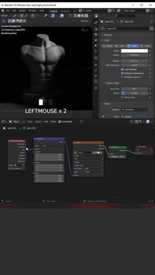Toggle Use Nodes checkbox

coord(59,122)
